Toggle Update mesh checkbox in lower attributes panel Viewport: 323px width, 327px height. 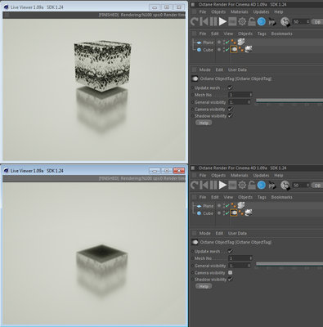tap(231, 251)
